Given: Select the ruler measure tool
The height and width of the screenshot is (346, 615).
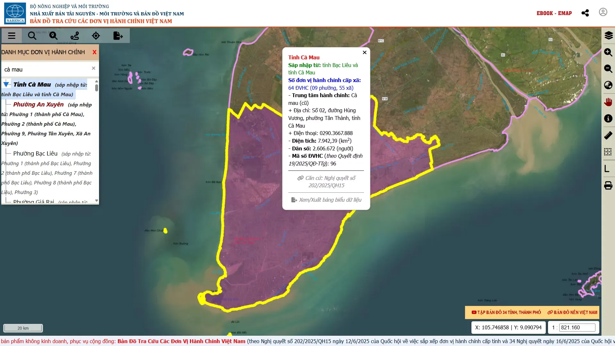Looking at the screenshot, I should [608, 135].
